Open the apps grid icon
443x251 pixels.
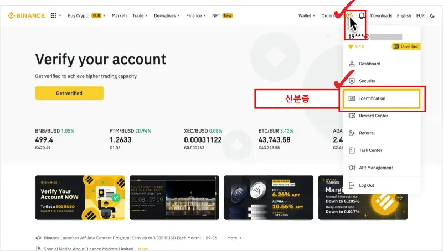coord(53,15)
